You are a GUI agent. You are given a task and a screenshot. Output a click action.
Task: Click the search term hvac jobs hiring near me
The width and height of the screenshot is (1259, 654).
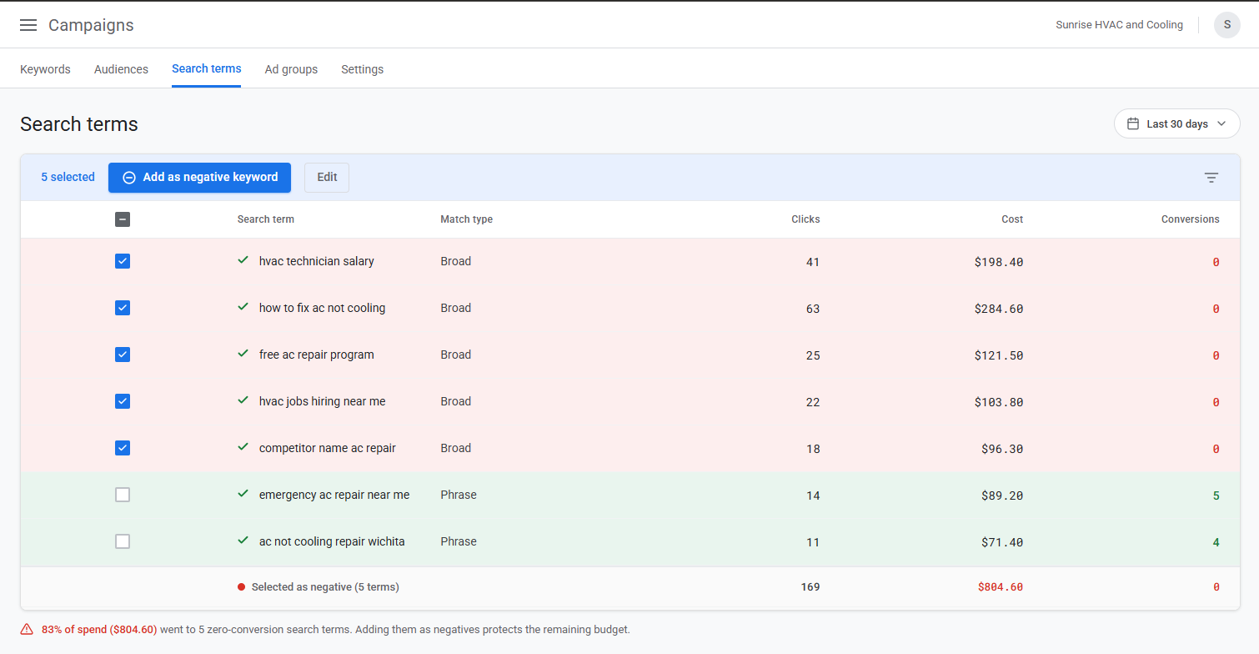[322, 401]
